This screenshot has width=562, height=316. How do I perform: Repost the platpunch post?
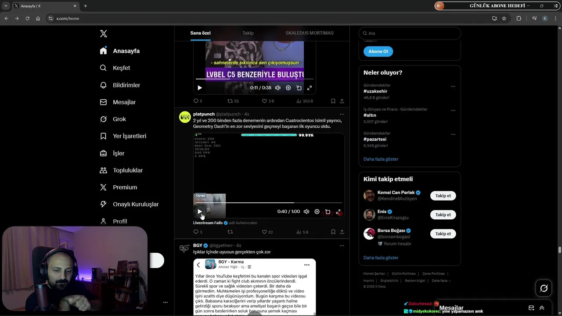point(230,232)
